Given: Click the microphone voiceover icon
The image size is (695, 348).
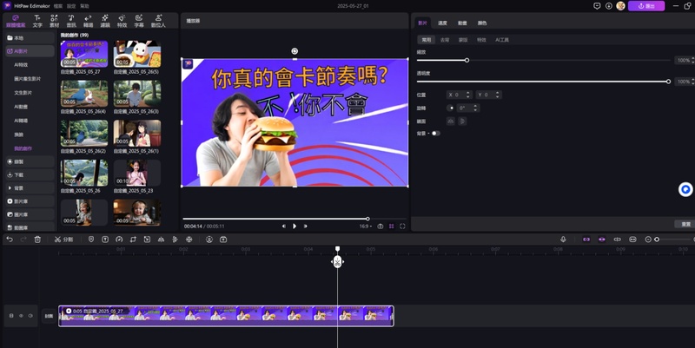Looking at the screenshot, I should coord(563,239).
